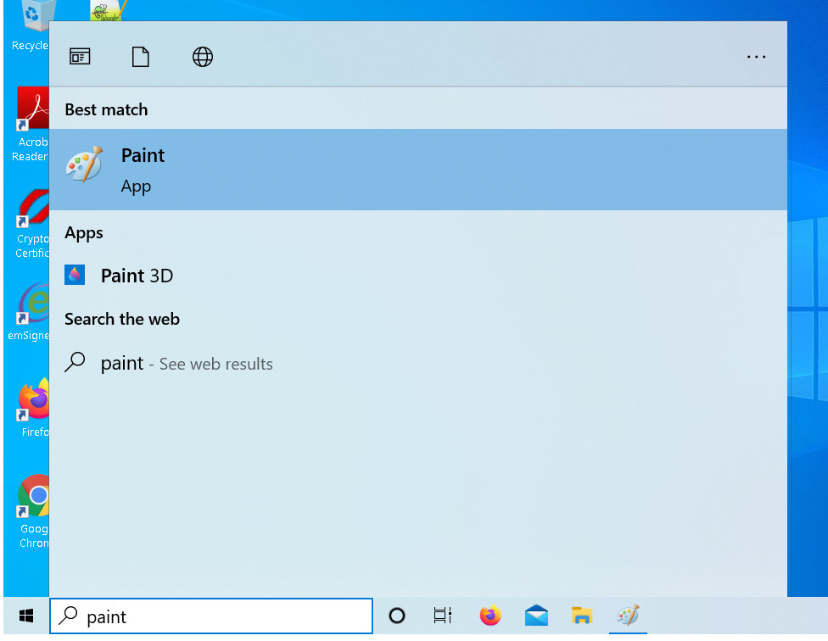828x641 pixels.
Task: Open the three-dot more options menu
Action: pos(756,57)
